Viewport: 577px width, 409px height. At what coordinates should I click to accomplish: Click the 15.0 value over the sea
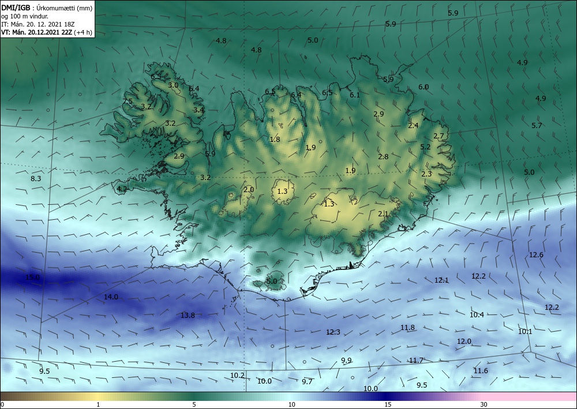point(32,277)
